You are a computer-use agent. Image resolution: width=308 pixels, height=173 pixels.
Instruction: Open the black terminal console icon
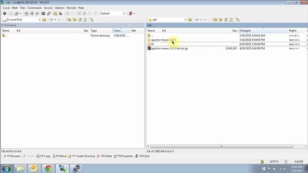tap(43, 13)
